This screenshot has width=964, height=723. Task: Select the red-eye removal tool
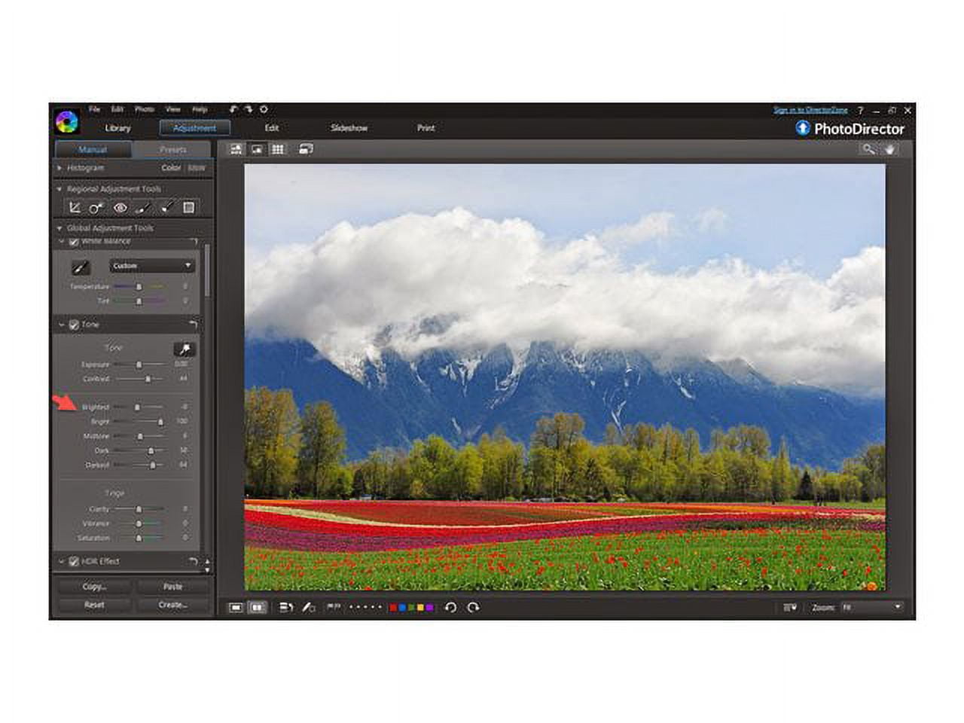click(120, 208)
